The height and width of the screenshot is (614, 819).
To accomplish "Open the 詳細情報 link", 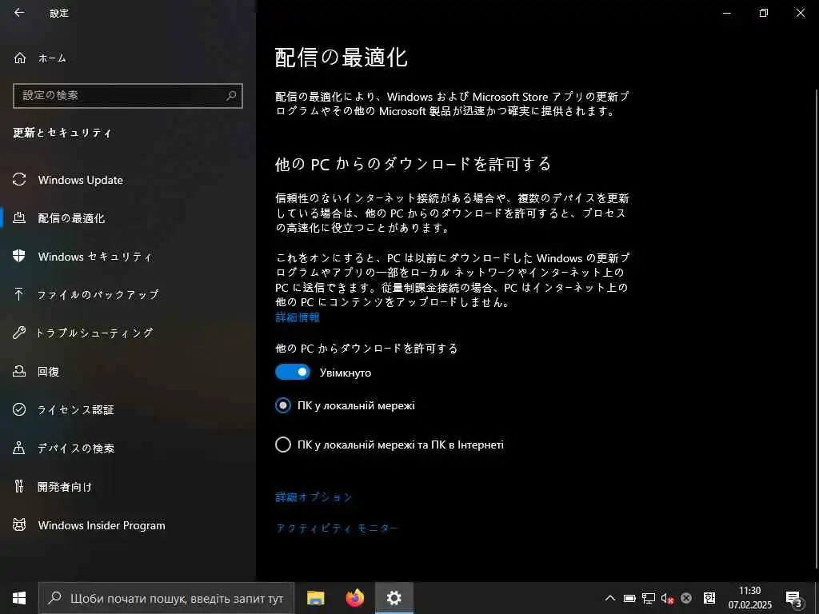I will click(x=298, y=317).
